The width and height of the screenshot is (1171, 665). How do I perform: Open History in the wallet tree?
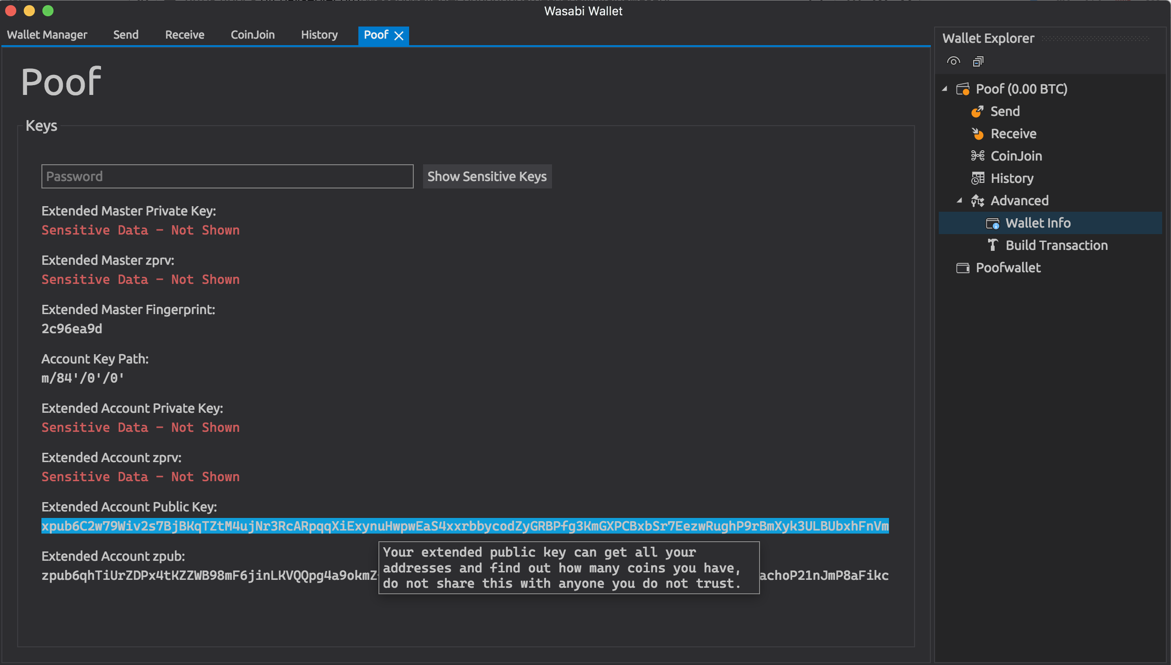point(1012,178)
